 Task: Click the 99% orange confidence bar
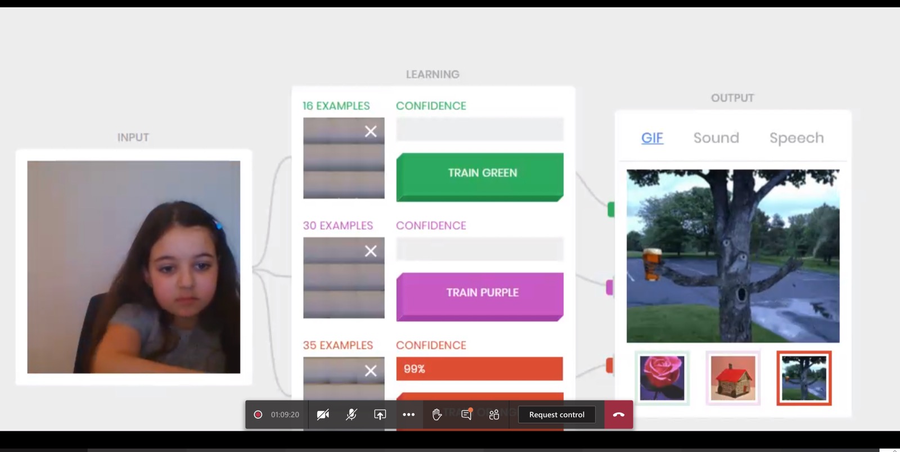point(480,369)
